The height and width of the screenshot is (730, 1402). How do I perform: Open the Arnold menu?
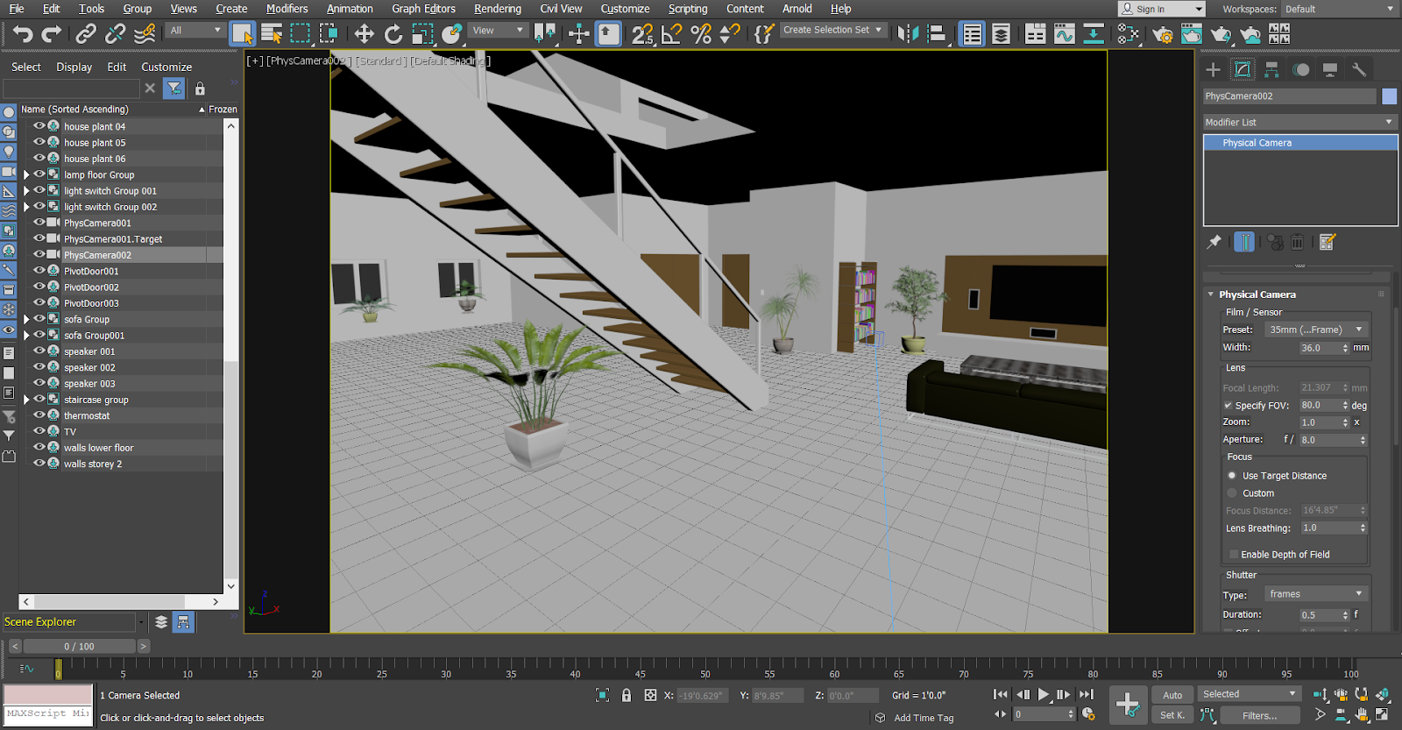pyautogui.click(x=797, y=9)
